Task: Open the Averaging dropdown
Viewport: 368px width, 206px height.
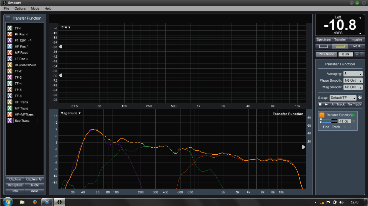Action: [353, 74]
